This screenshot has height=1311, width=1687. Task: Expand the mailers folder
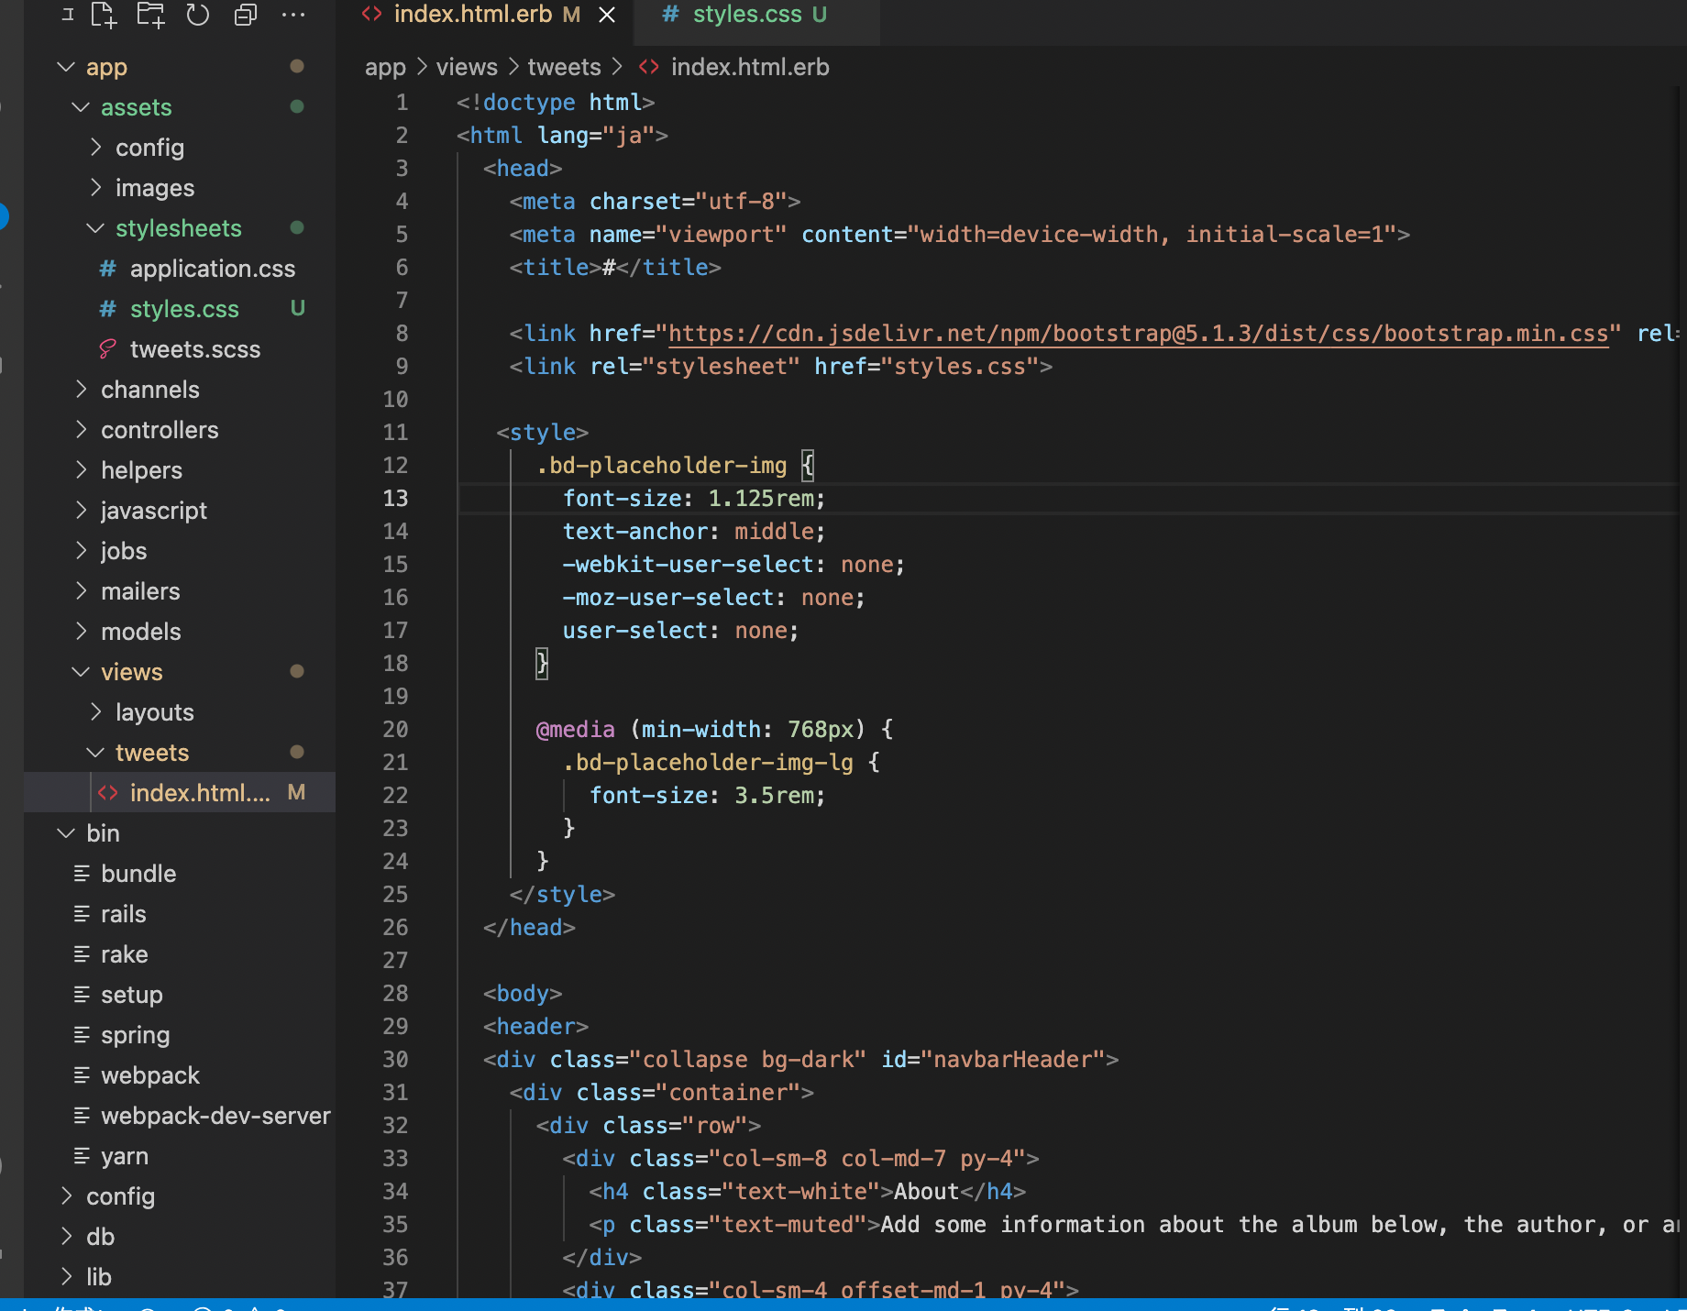pos(81,591)
